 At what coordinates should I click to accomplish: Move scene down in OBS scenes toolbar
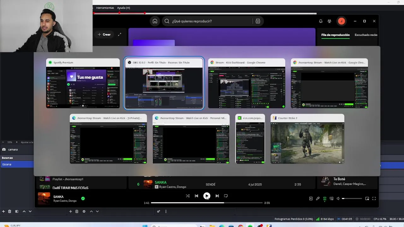point(30,211)
